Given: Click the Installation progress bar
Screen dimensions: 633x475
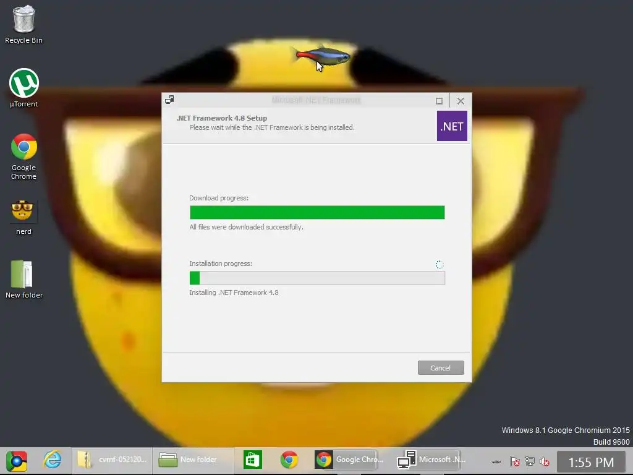Looking at the screenshot, I should pyautogui.click(x=317, y=278).
